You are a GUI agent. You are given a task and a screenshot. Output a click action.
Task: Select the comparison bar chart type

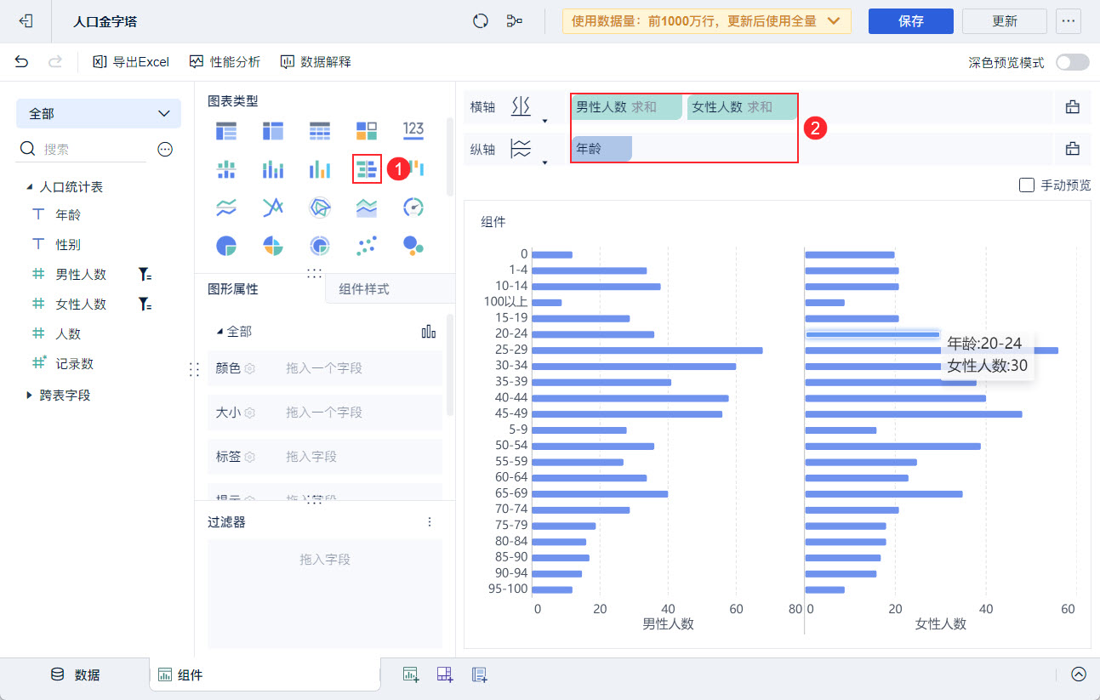pos(368,169)
